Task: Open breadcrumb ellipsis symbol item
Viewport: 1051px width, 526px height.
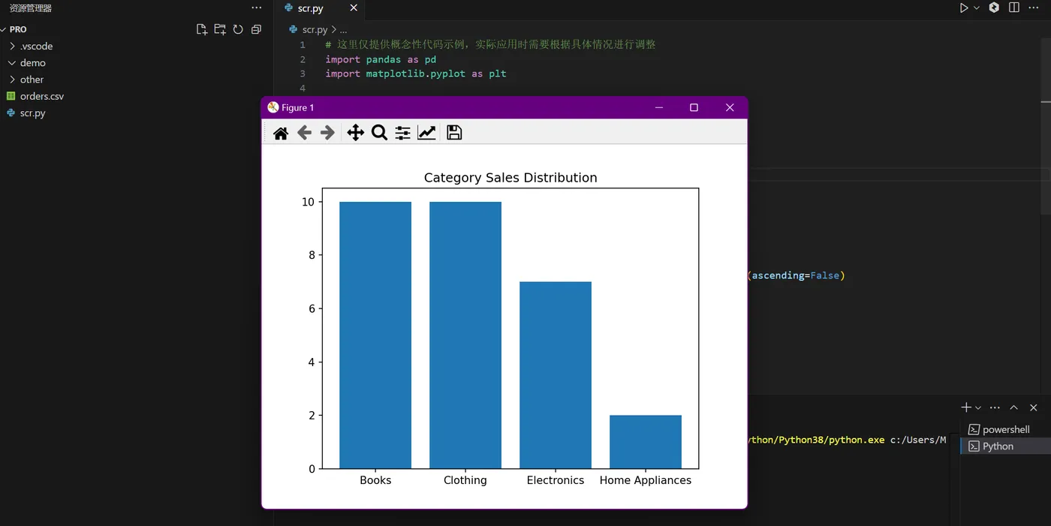Action: (343, 30)
